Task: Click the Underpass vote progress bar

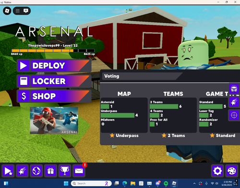Action: 118,115
